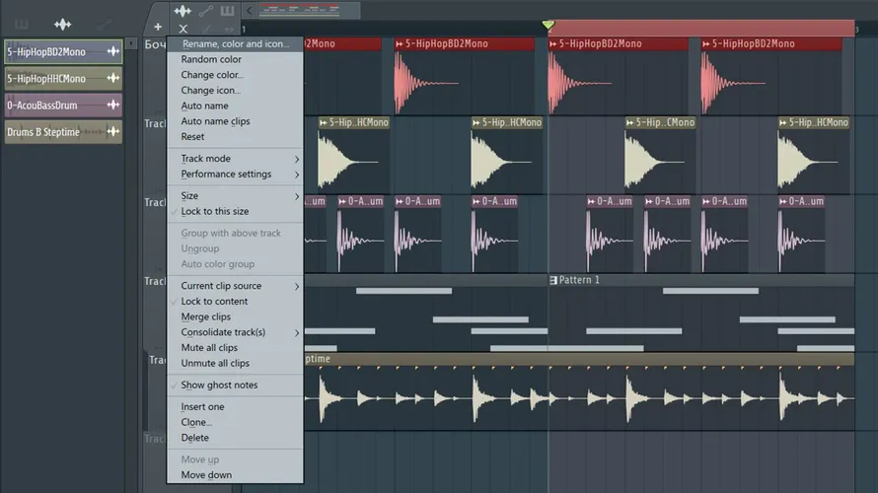The width and height of the screenshot is (878, 493).
Task: Select Auto name in the context menu
Action: 235,106
